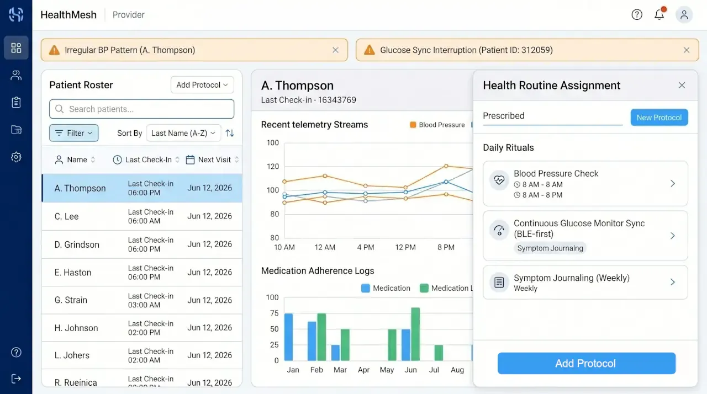Click the large Add Protocol button
707x394 pixels.
click(x=587, y=364)
